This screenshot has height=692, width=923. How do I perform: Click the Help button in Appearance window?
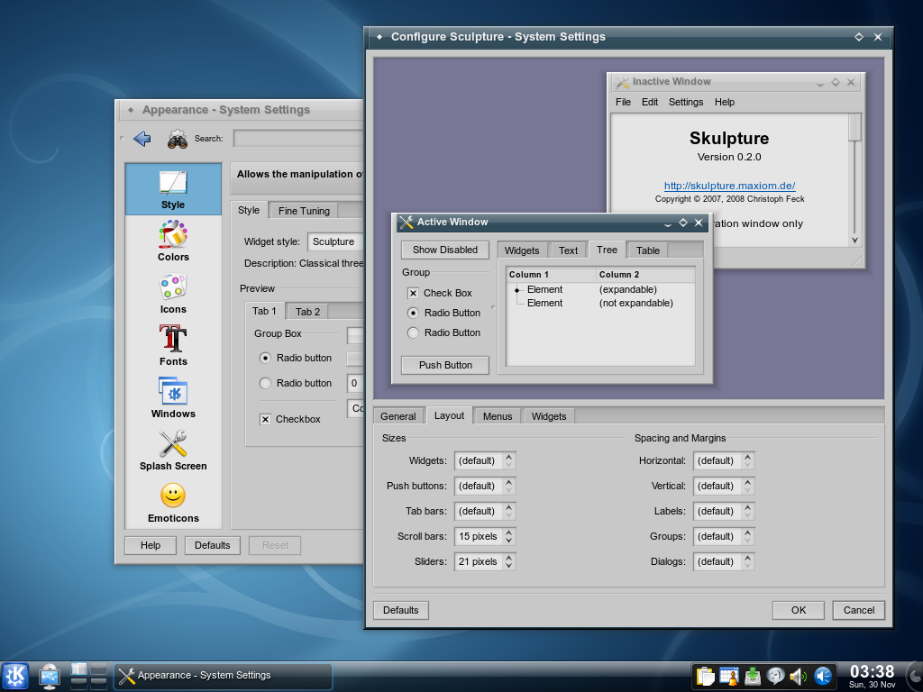click(x=151, y=545)
